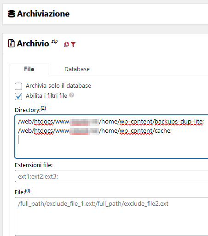This screenshot has width=208, height=236.
Task: Click the Abilita i filtri file label
Action: tap(46, 96)
